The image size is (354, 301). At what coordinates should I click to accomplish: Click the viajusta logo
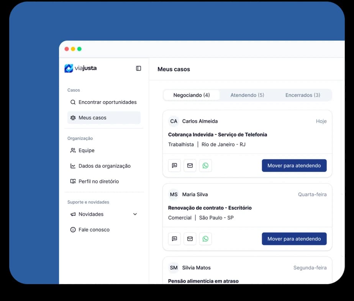point(80,68)
